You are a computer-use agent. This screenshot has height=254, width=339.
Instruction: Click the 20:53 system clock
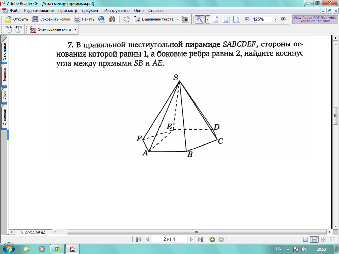click(321, 249)
